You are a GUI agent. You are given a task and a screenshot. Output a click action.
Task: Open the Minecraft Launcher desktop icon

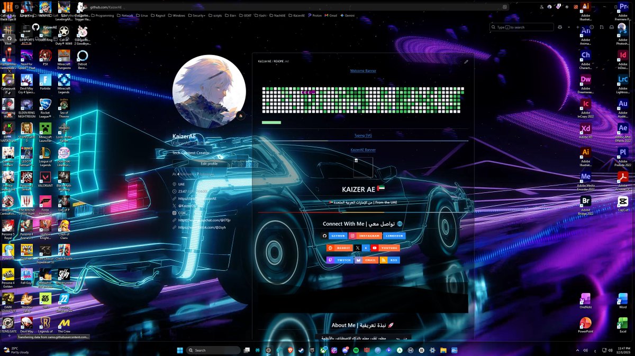[x=45, y=132]
